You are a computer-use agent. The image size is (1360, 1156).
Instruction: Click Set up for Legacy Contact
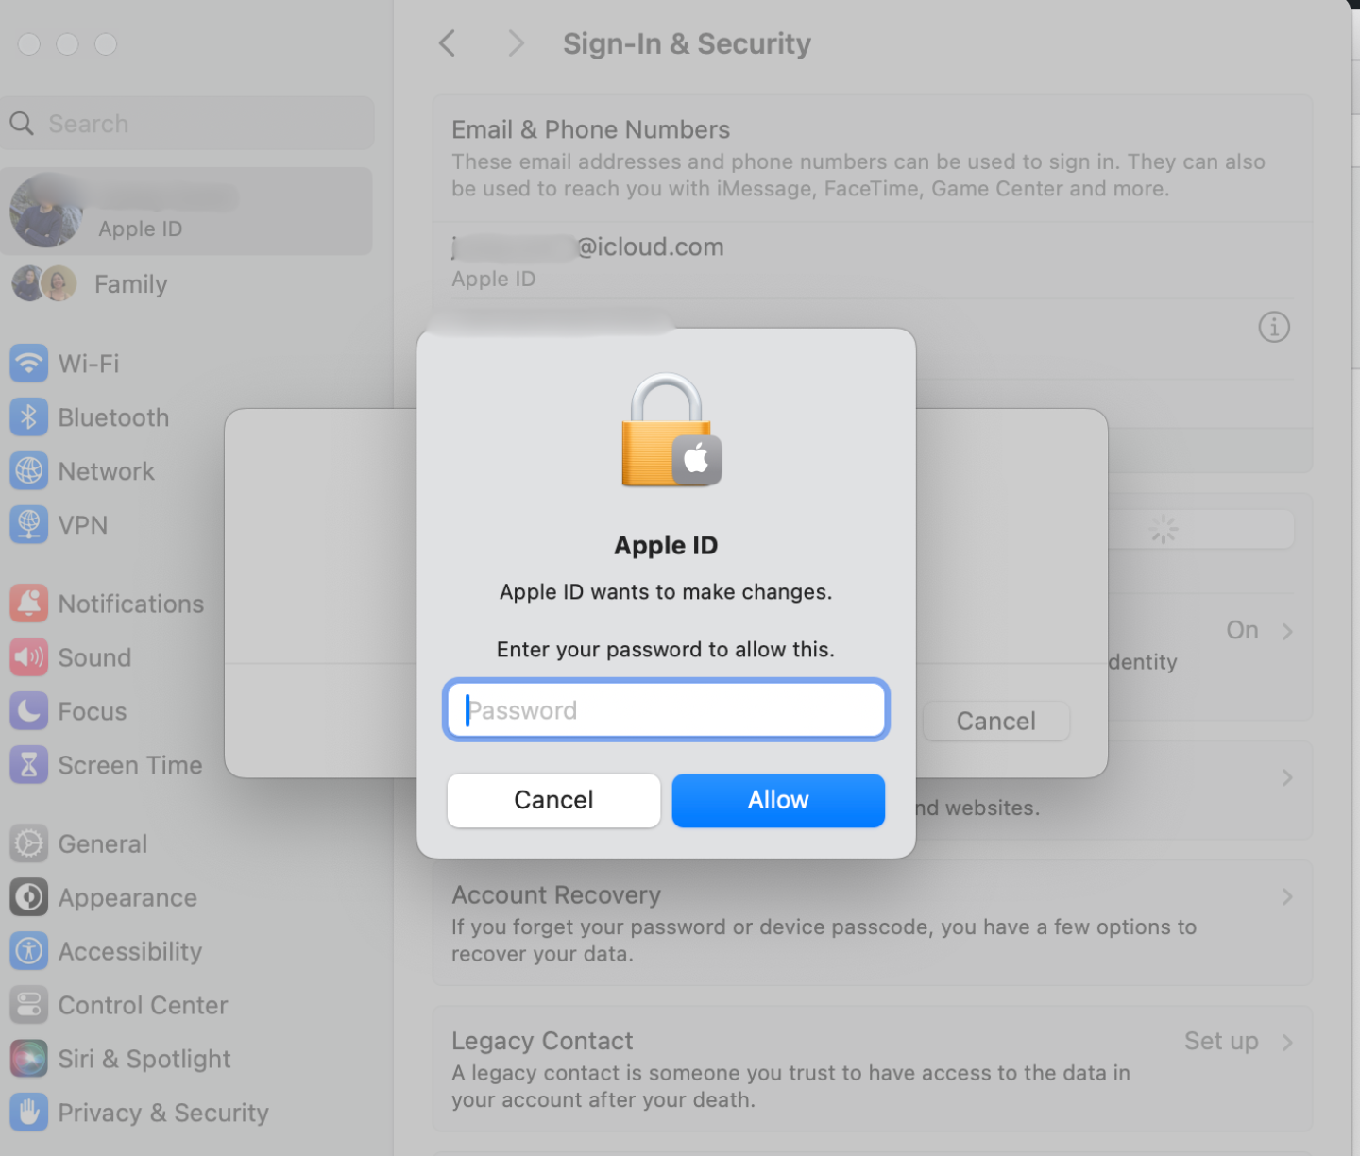(1221, 1041)
